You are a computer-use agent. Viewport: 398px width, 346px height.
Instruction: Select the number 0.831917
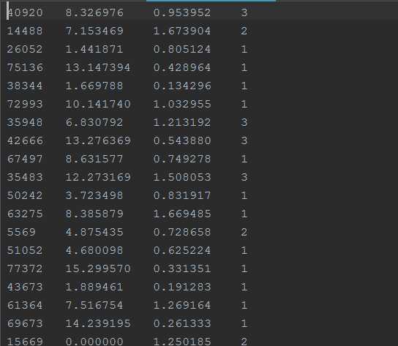pos(182,195)
